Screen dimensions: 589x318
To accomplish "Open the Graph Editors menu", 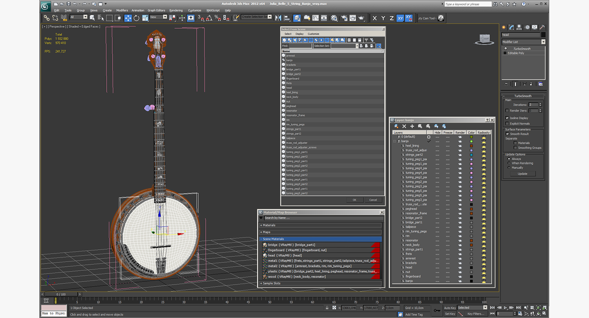I will pyautogui.click(x=156, y=10).
